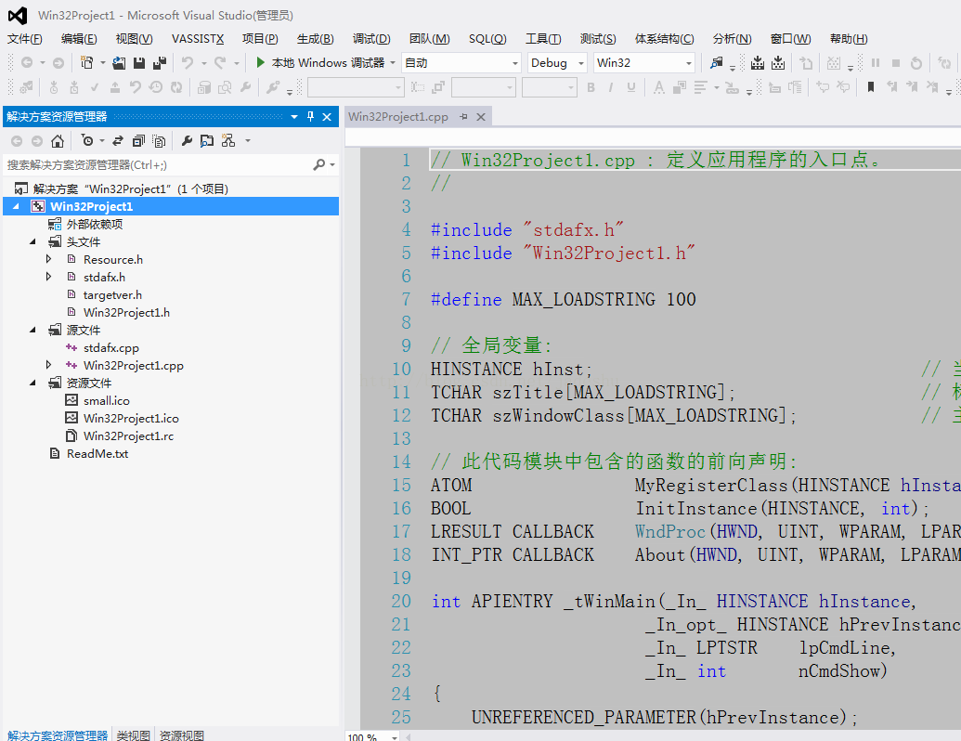Screen dimensions: 961x741
Task: Click the Open File toolbar icon
Action: coord(119,62)
